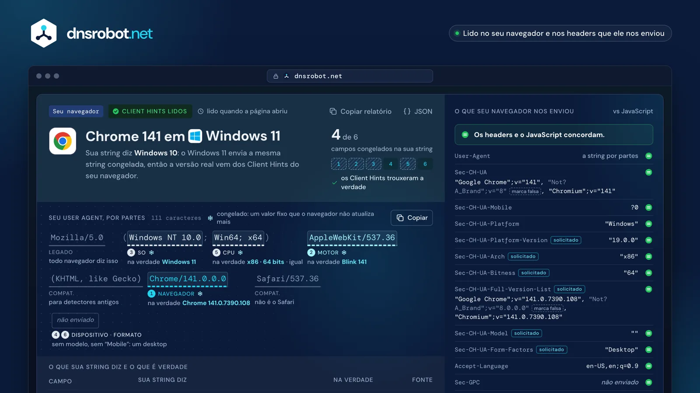Image resolution: width=700 pixels, height=393 pixels.
Task: Click the não enviado placeholder box
Action: coord(75,320)
